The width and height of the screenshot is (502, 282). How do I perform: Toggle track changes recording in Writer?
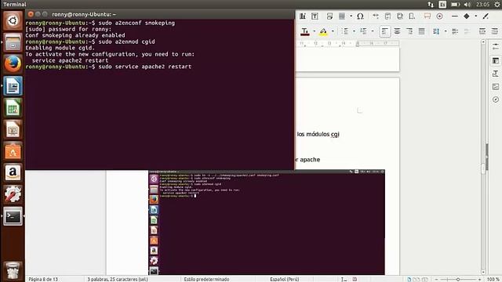pyautogui.click(x=439, y=16)
